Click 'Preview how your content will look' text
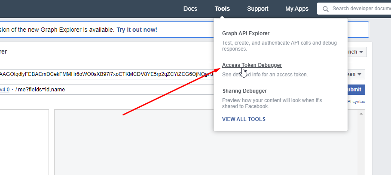The height and width of the screenshot is (175, 391). (x=272, y=103)
